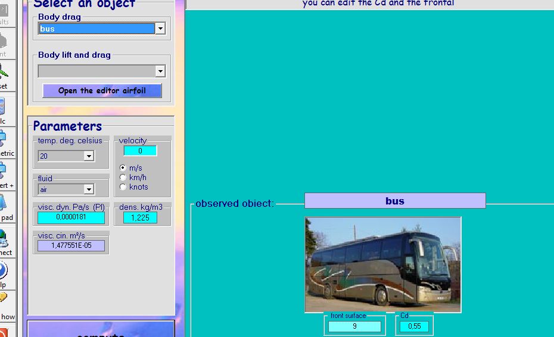Open the fluid selection dropdown

pyautogui.click(x=89, y=190)
